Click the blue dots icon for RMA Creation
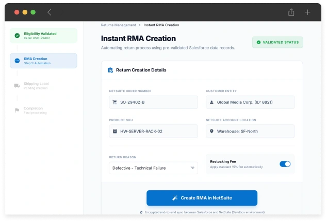 tap(17, 61)
